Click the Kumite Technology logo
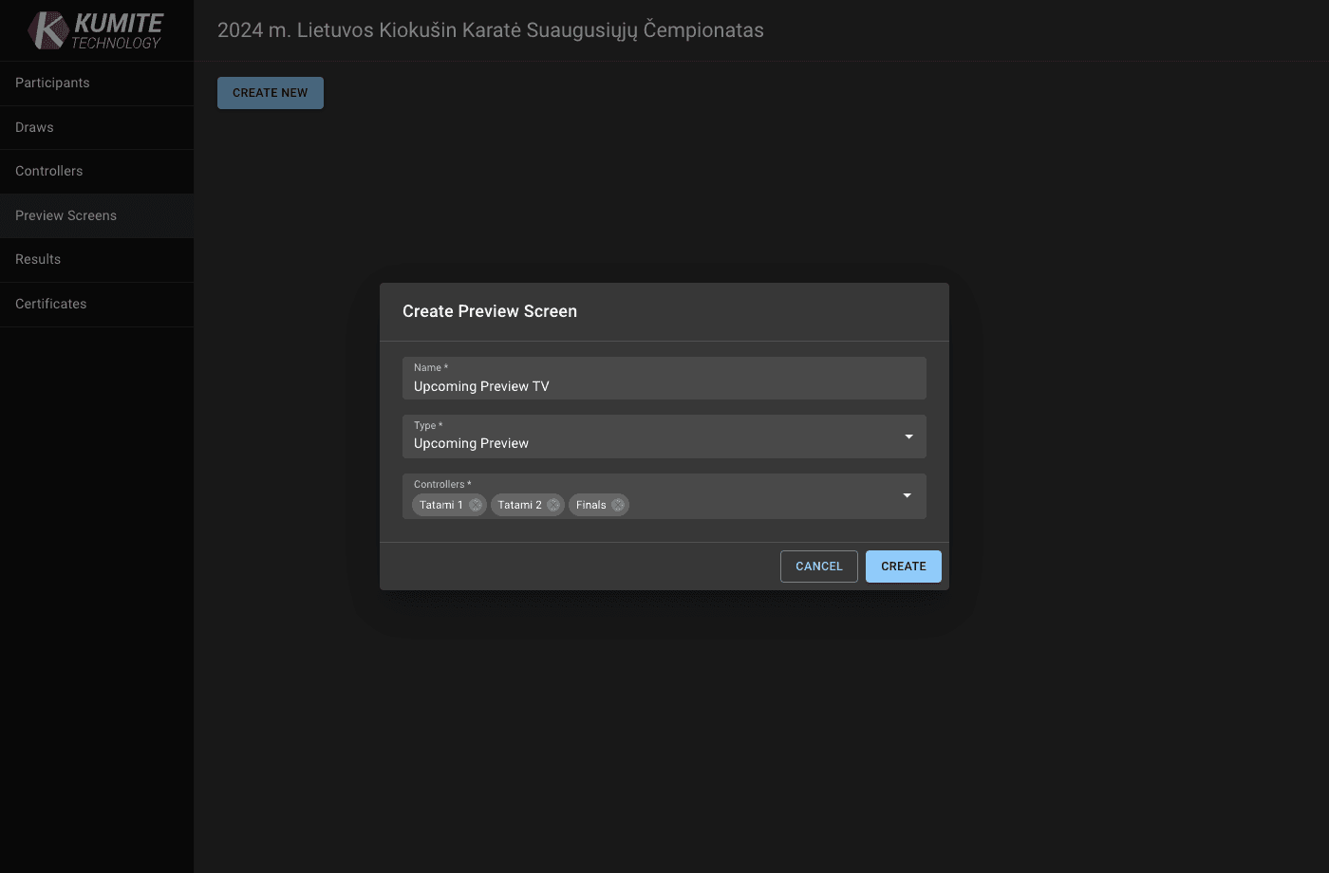Image resolution: width=1329 pixels, height=873 pixels. pos(95,29)
